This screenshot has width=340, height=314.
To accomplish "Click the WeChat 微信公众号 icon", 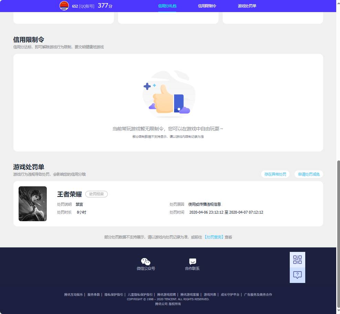I will [146, 262].
